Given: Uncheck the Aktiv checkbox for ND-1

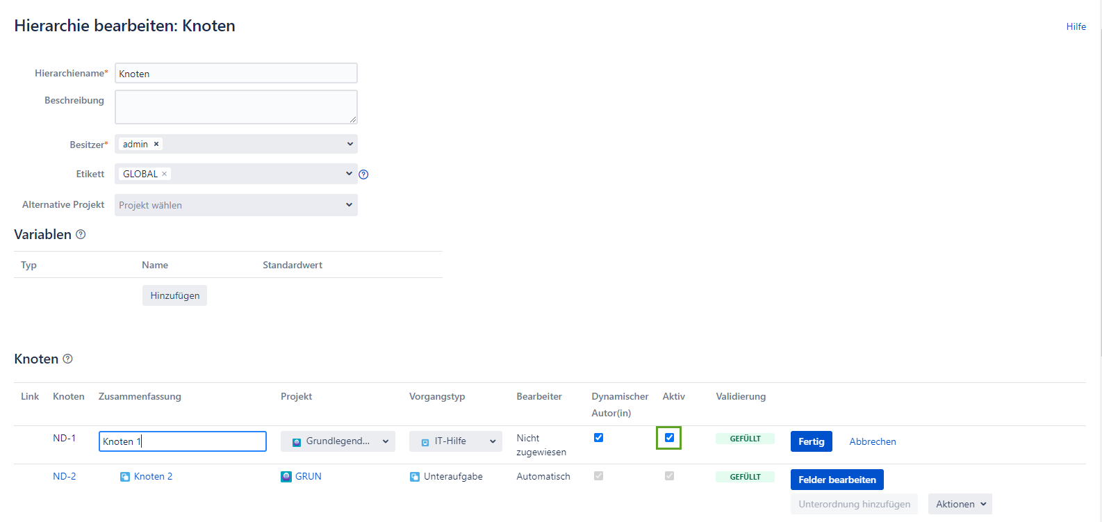Looking at the screenshot, I should 669,438.
